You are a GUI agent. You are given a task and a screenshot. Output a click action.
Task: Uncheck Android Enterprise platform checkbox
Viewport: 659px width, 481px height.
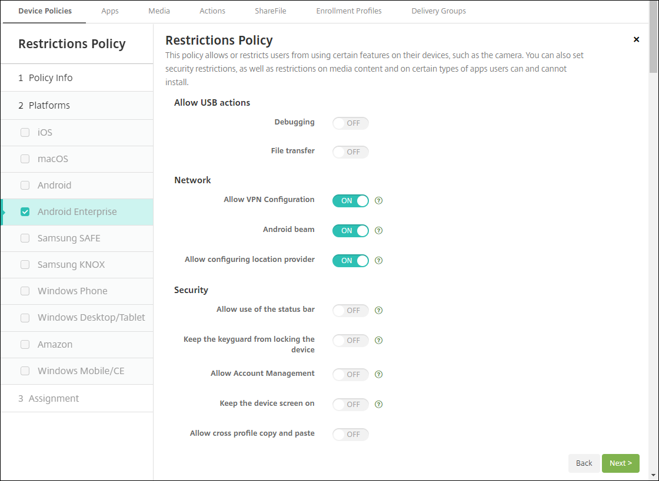click(25, 212)
